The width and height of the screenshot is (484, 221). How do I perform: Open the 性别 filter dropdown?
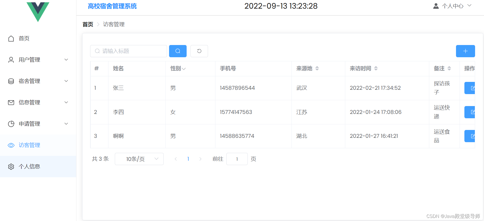pos(184,69)
